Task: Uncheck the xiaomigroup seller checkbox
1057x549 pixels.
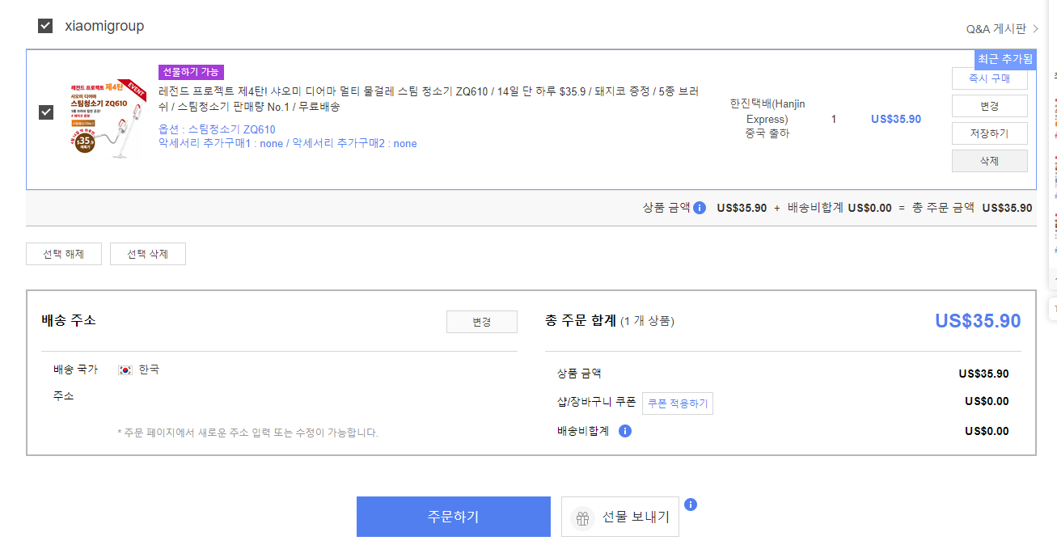Action: click(x=45, y=26)
